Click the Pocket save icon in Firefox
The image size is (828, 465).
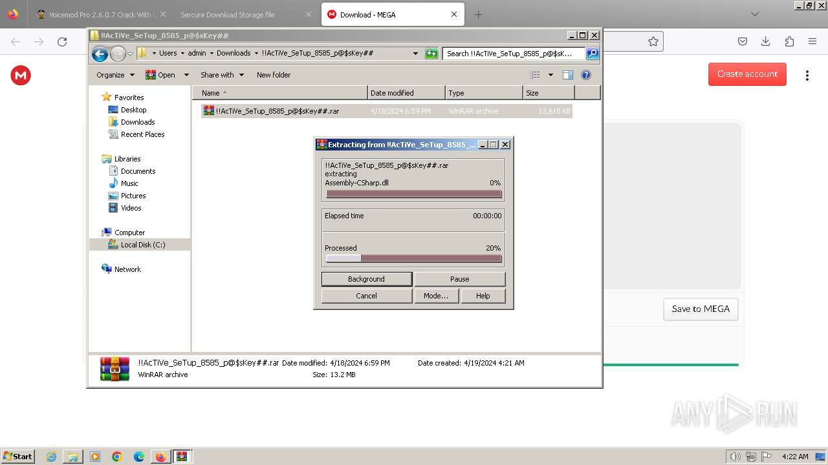(x=743, y=41)
